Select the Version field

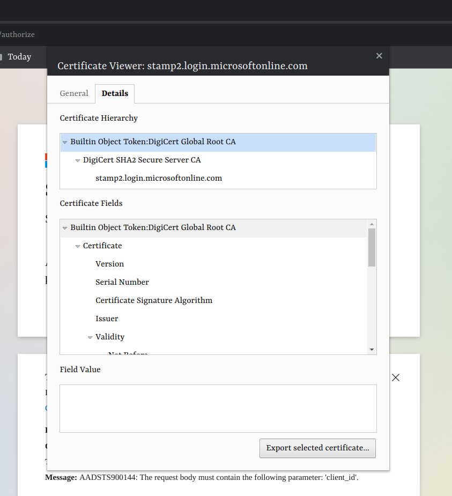click(109, 264)
